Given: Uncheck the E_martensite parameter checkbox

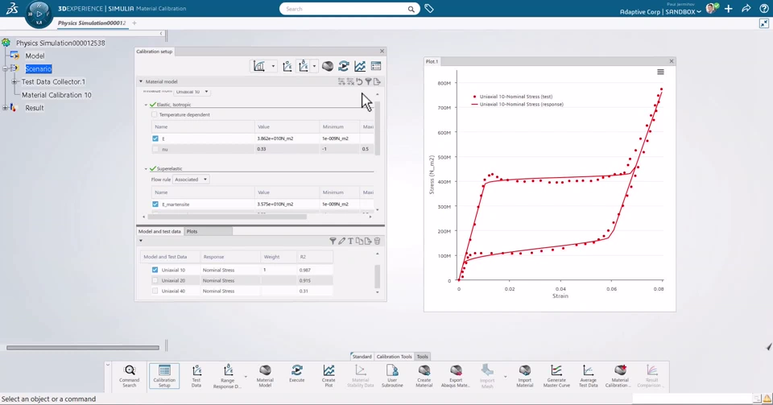Looking at the screenshot, I should pos(155,204).
